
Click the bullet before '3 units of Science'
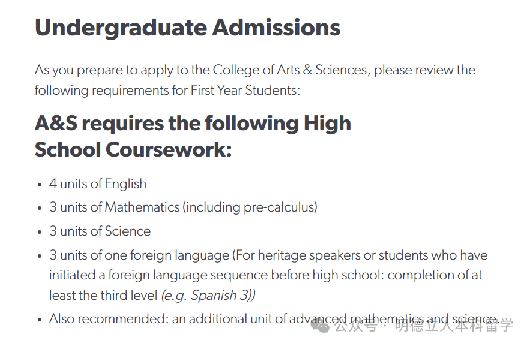coord(40,232)
